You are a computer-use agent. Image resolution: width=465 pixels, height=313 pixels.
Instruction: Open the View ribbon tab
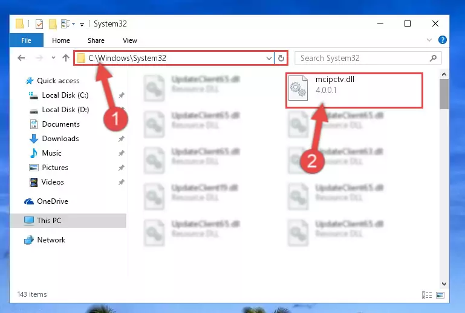pyautogui.click(x=130, y=40)
